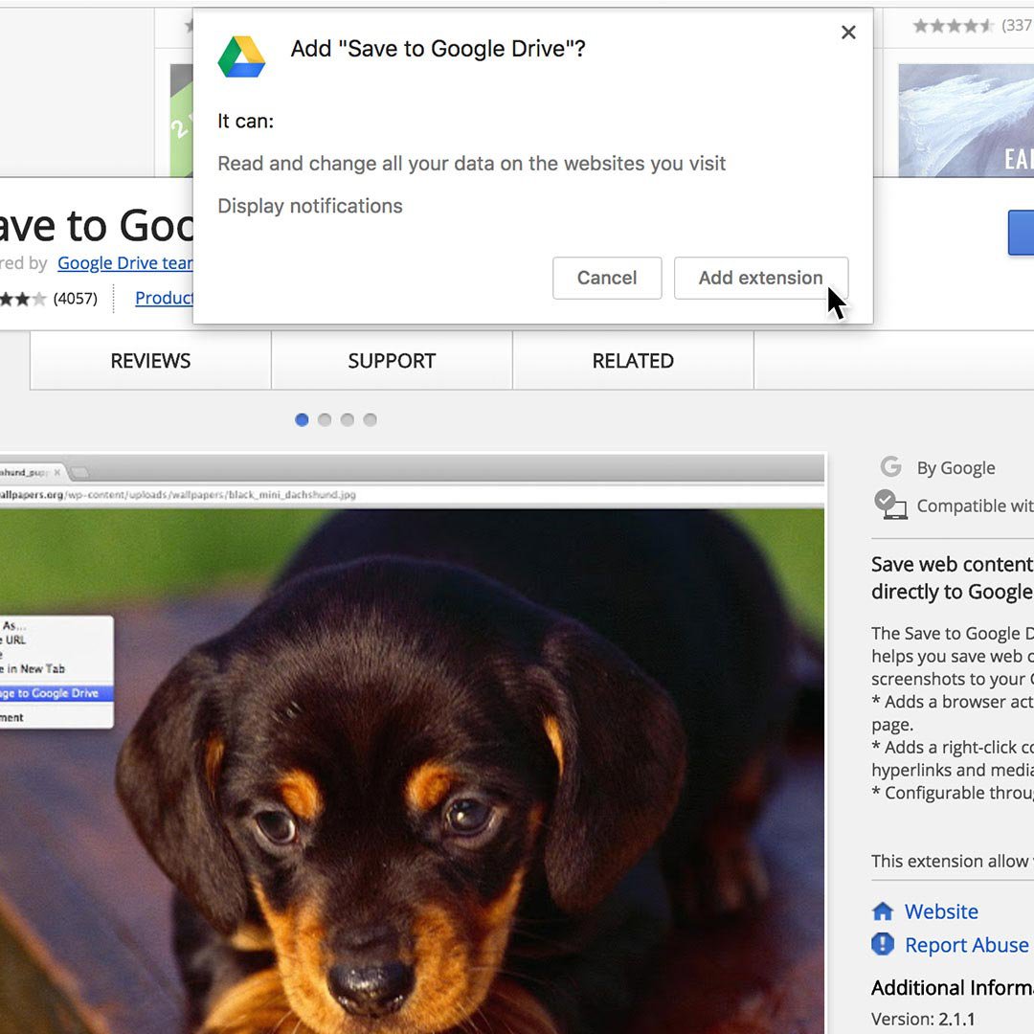Image resolution: width=1034 pixels, height=1034 pixels.
Task: Click the Report Abuse link
Action: tap(967, 945)
